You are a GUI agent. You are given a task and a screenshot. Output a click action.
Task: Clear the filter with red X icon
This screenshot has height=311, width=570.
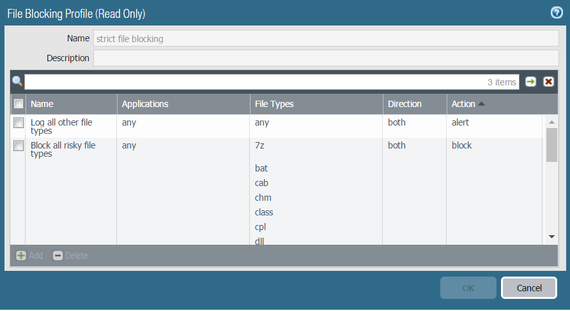click(548, 82)
